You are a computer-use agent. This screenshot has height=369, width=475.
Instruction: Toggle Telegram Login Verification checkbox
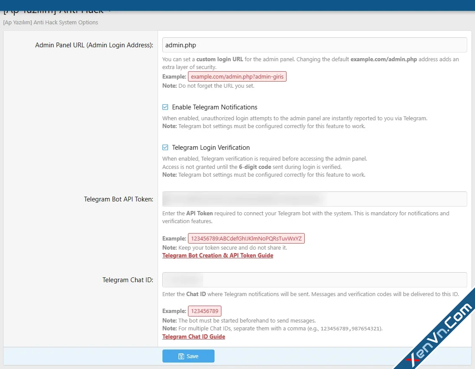pyautogui.click(x=165, y=147)
